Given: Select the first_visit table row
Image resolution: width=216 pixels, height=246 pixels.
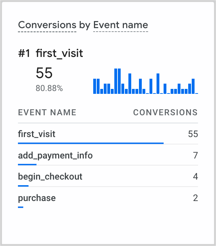Looking at the screenshot, I should click(x=108, y=134).
